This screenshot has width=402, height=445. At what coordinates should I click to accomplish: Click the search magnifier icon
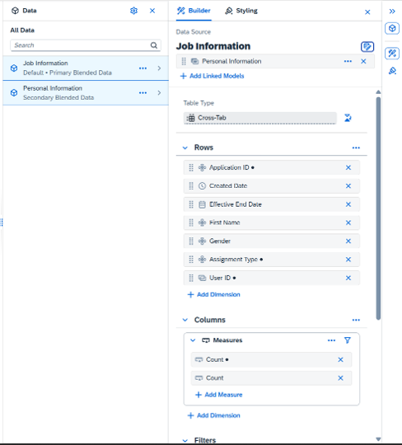coord(154,45)
